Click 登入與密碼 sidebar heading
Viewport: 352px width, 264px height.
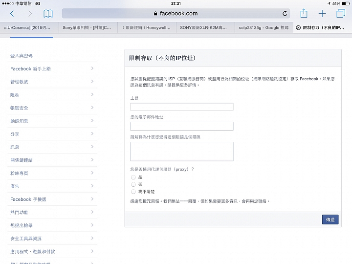point(22,56)
